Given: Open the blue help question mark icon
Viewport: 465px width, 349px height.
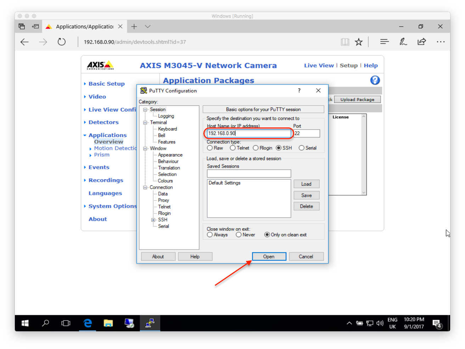Looking at the screenshot, I should coord(375,80).
